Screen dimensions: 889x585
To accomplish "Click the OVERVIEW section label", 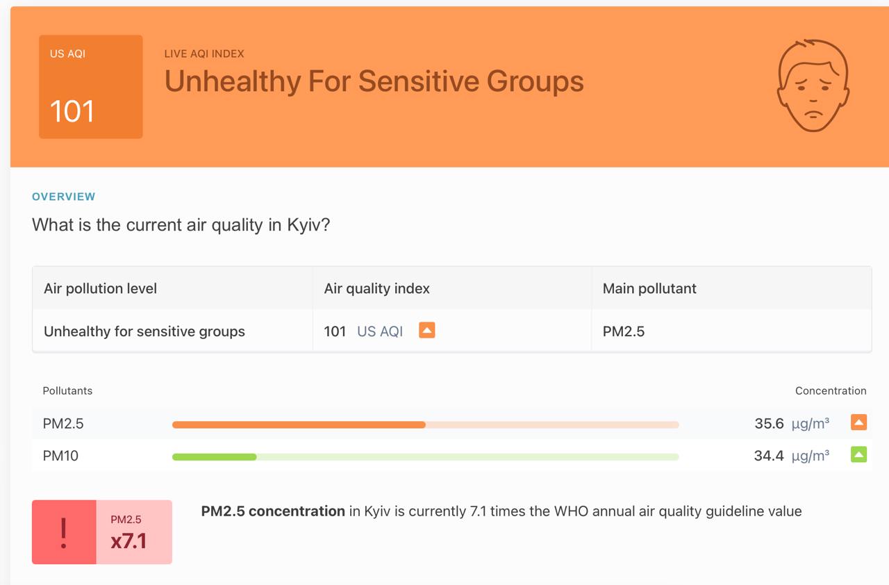I will click(x=64, y=197).
